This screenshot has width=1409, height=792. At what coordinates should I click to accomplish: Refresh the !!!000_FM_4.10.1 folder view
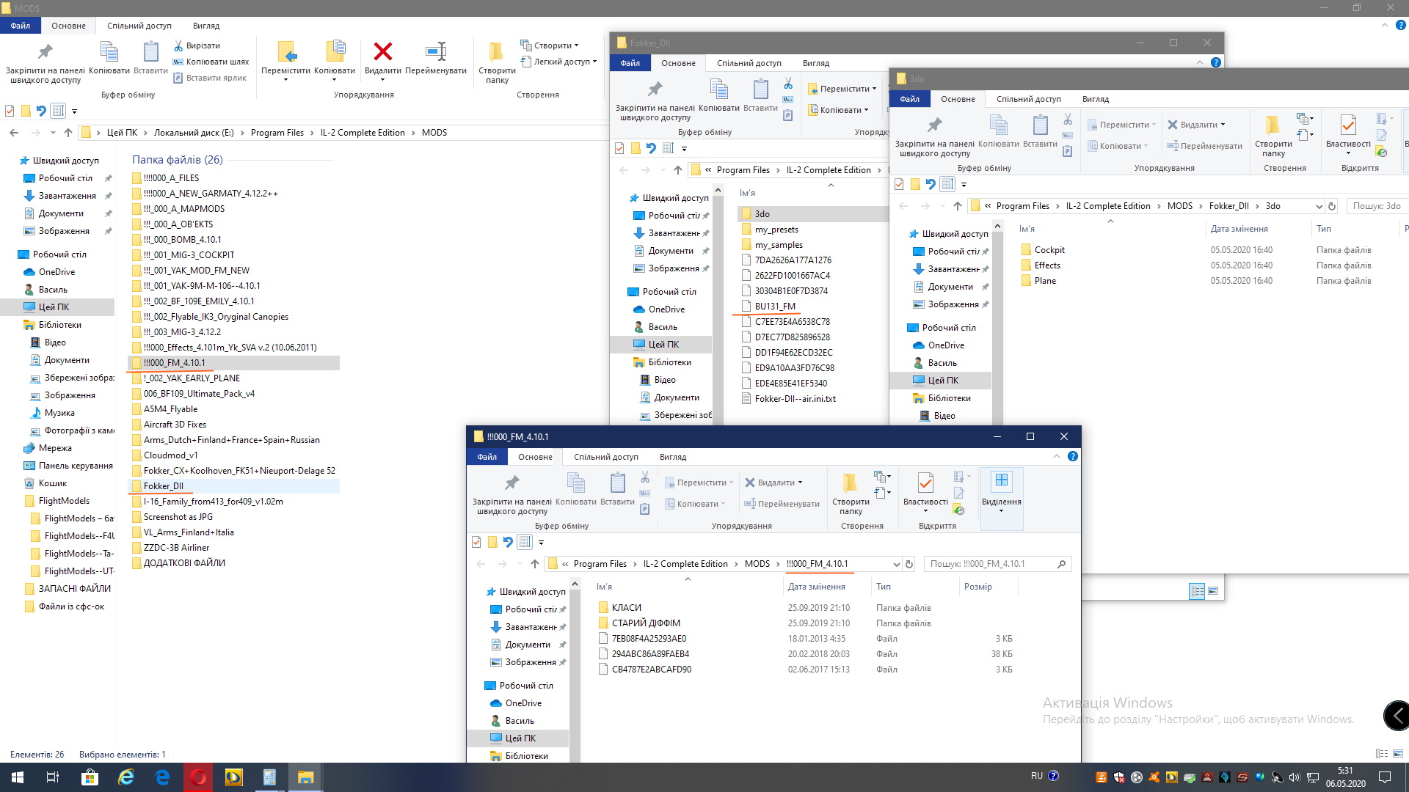click(909, 564)
